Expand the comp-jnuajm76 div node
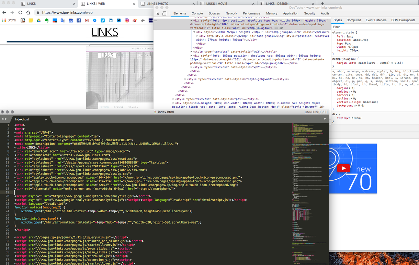Viewport: 419px width, 265px height. click(191, 56)
